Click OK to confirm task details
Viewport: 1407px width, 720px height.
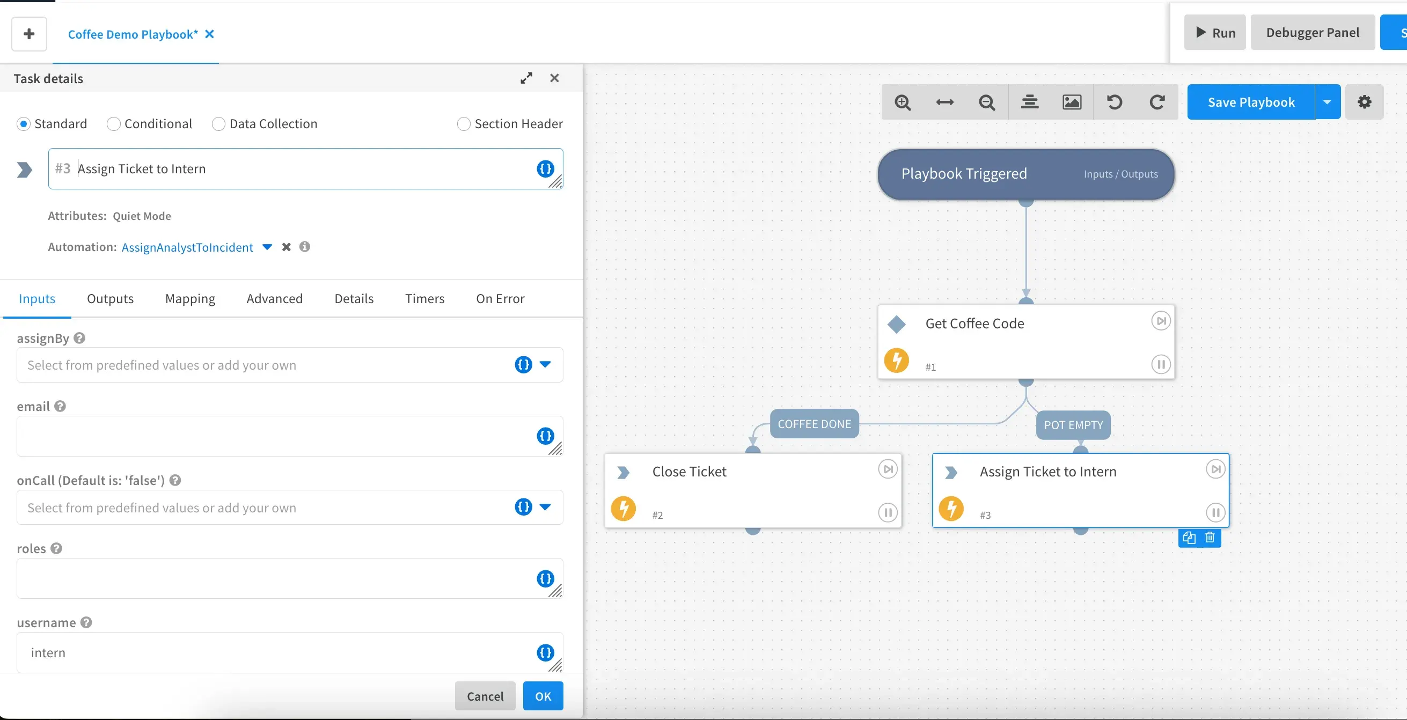pyautogui.click(x=544, y=695)
